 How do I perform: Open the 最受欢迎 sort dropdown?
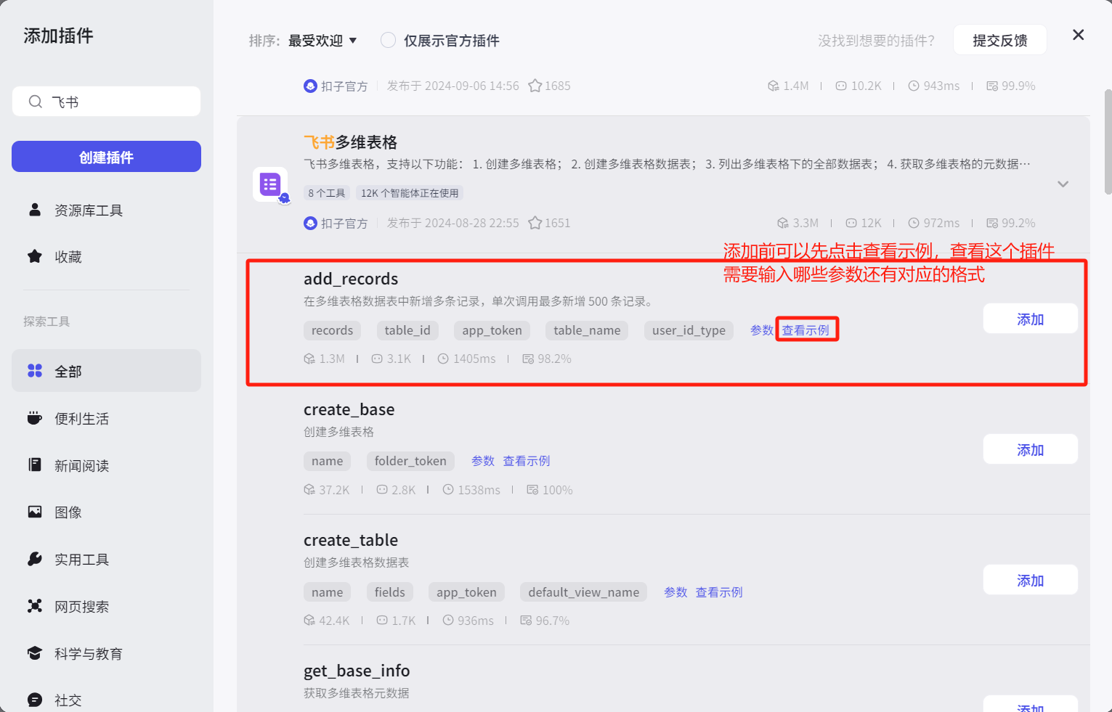[x=322, y=41]
